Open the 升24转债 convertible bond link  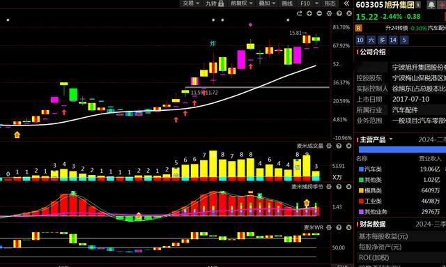(x=397, y=28)
